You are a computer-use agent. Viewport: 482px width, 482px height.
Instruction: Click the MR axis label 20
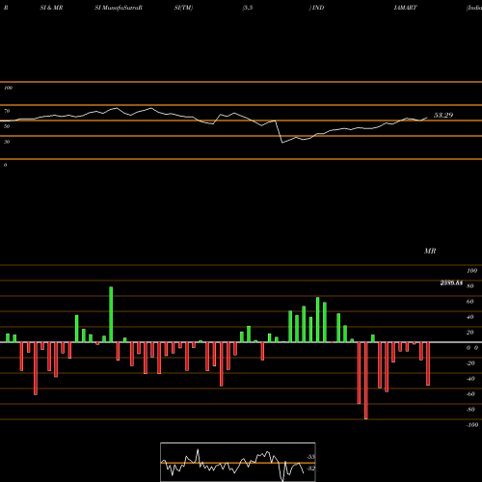click(470, 333)
